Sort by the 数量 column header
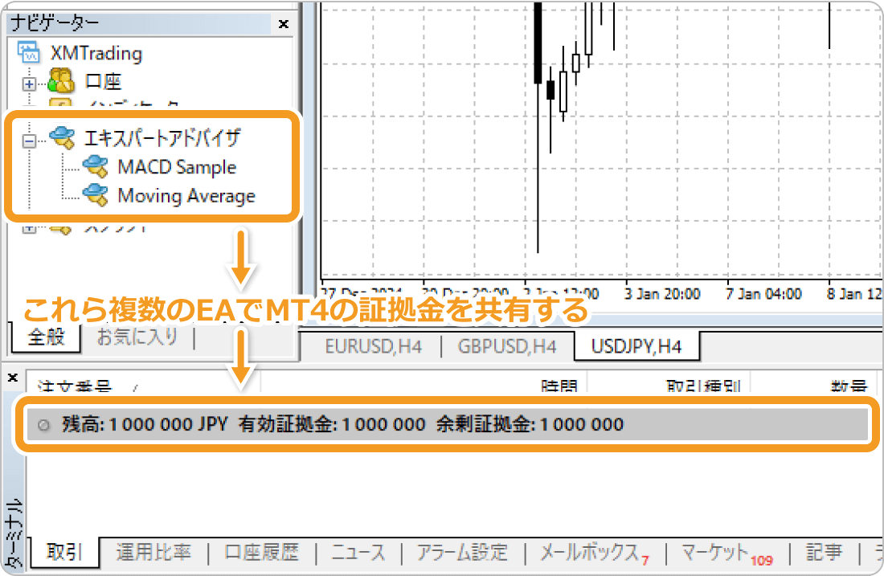884x576 pixels. pyautogui.click(x=849, y=386)
